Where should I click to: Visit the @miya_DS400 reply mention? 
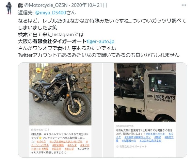tap(51, 13)
